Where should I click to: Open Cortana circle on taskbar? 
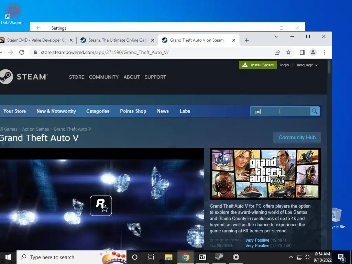(135, 257)
